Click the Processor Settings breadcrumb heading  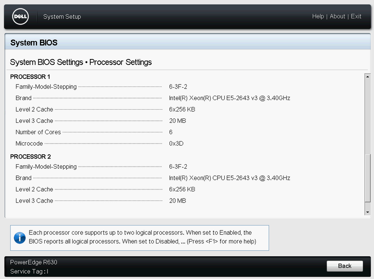[121, 62]
